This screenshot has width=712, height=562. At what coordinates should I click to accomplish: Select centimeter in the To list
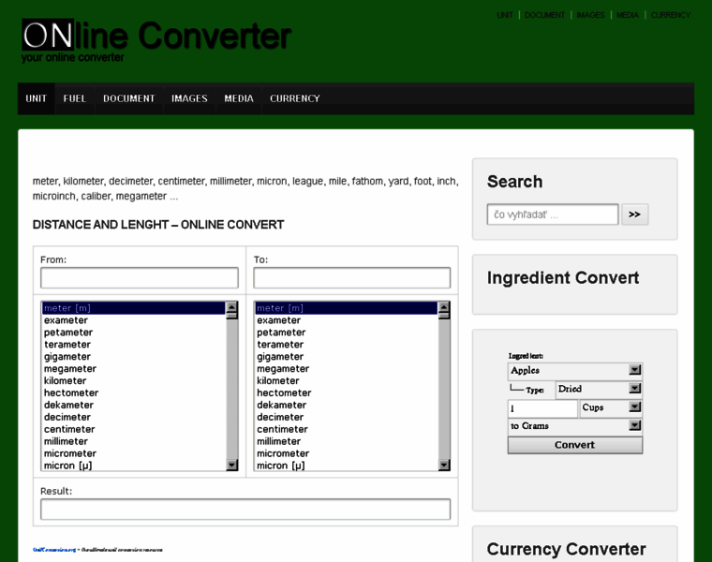click(x=283, y=430)
